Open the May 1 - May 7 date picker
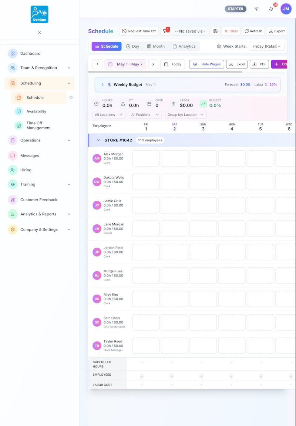This screenshot has width=296, height=426. tap(125, 64)
